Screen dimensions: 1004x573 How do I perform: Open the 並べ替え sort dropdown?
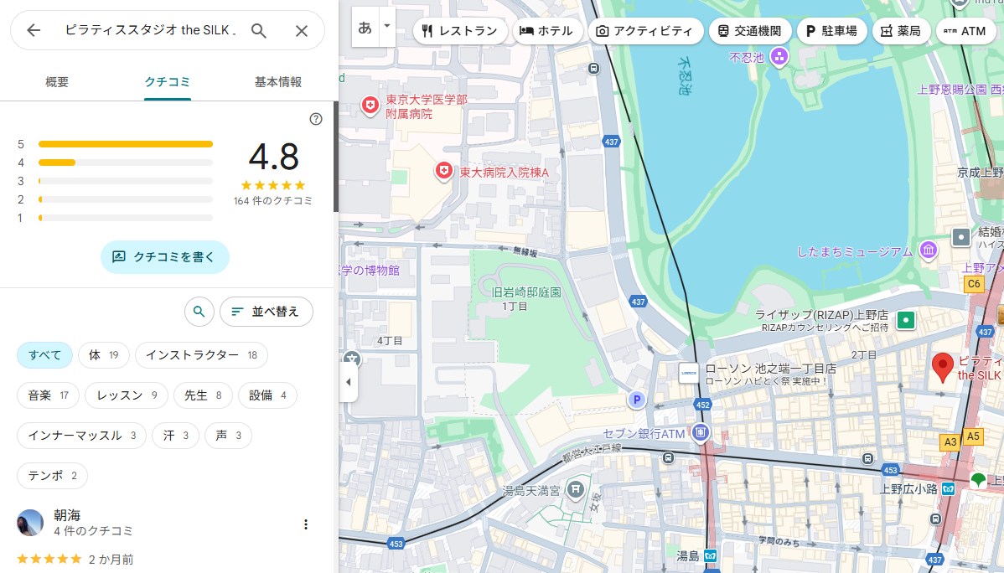pos(266,312)
